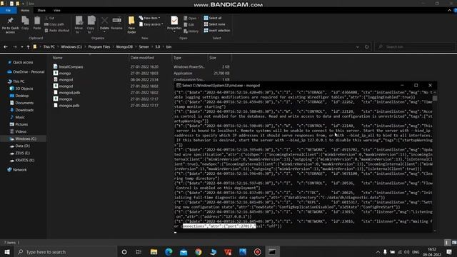
Task: Click cmd window vertical scrollbar
Action: 435,161
